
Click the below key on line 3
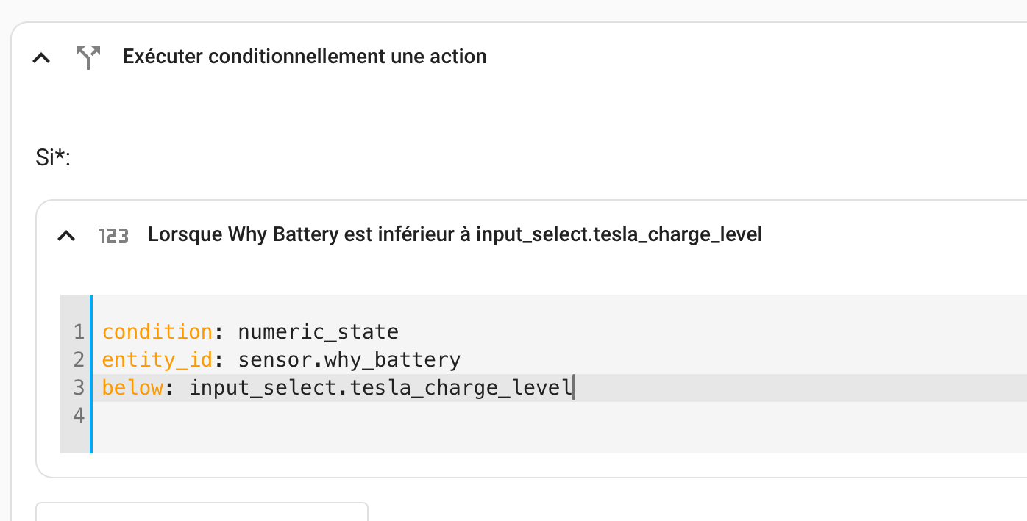[132, 388]
